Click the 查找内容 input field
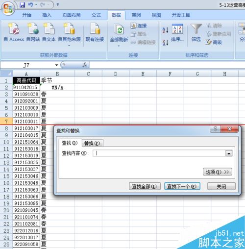This screenshot has width=245, height=249. (159, 153)
